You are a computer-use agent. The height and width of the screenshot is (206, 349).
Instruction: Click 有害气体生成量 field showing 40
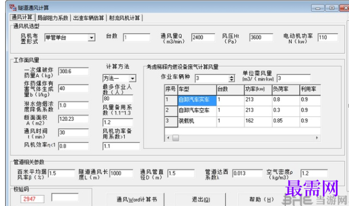(x=73, y=89)
